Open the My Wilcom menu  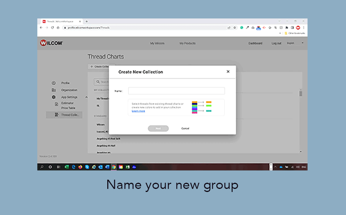pos(157,43)
